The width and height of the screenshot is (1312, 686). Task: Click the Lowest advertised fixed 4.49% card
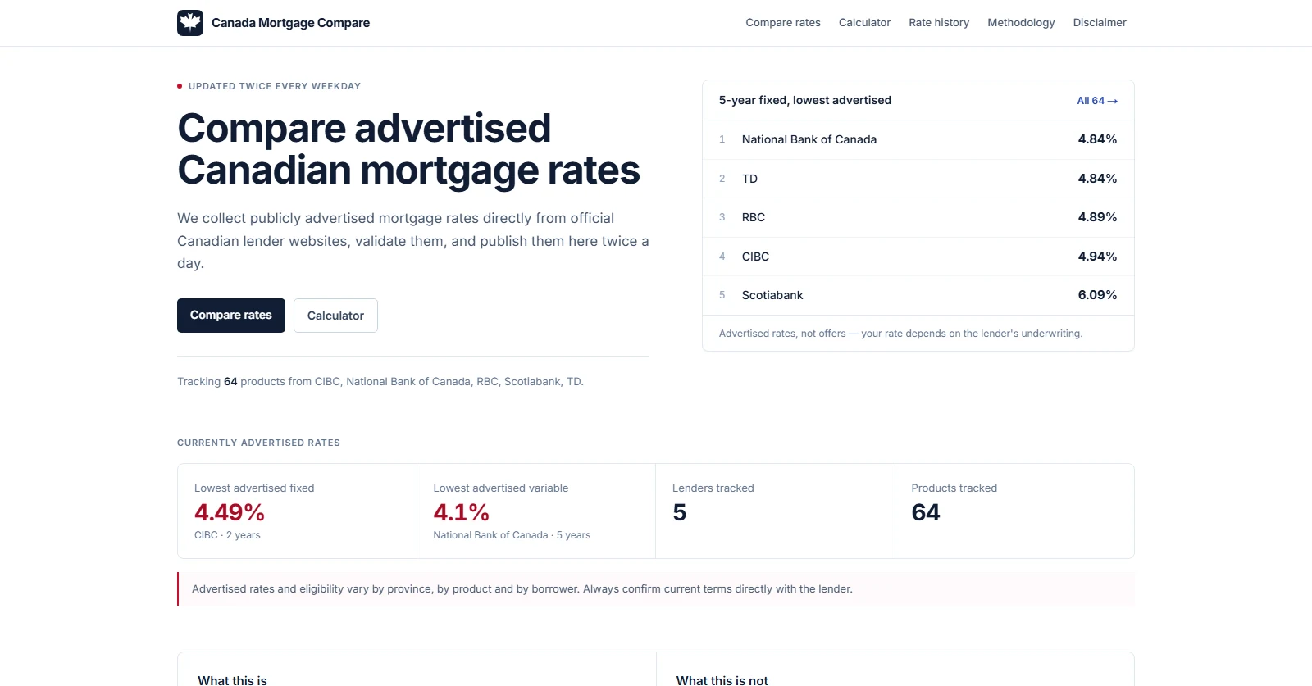pos(298,511)
